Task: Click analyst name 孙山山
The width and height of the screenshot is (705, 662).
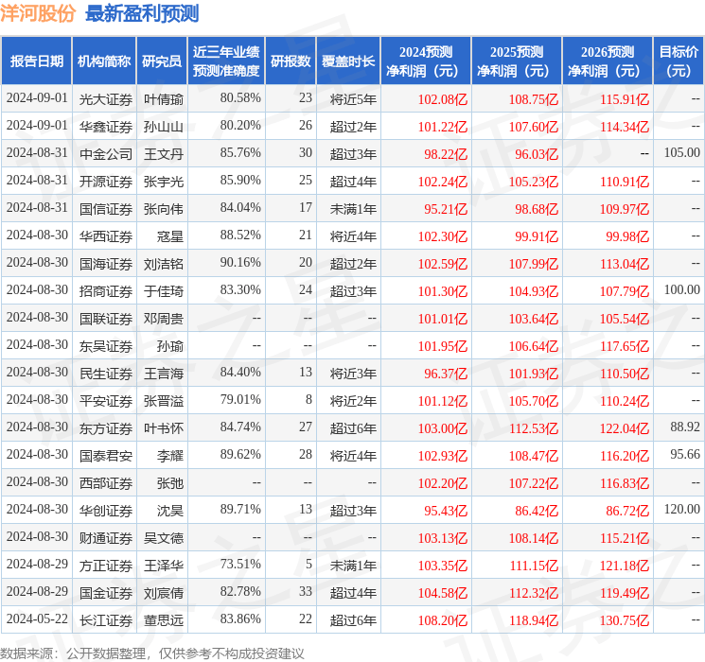Action: [x=163, y=127]
